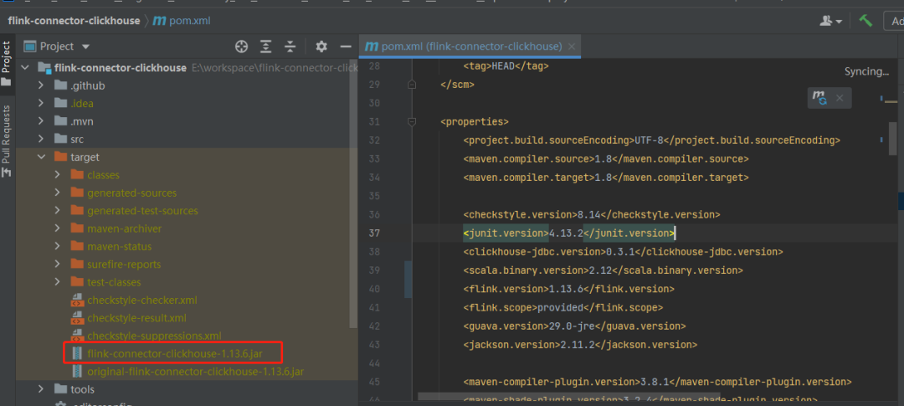Click the Syncing... status text
The height and width of the screenshot is (406, 904).
click(x=866, y=71)
